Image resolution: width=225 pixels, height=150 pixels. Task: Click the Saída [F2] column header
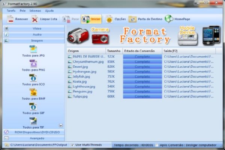click(x=189, y=51)
